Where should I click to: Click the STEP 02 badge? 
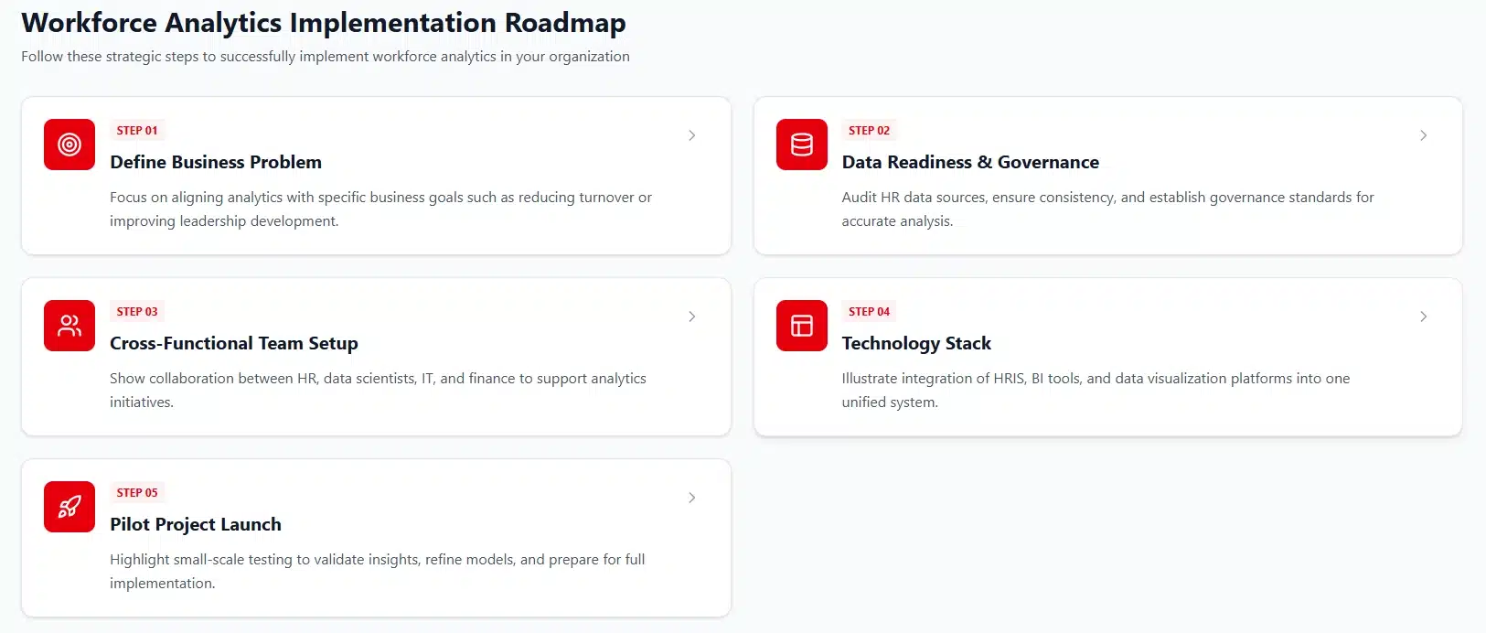pyautogui.click(x=869, y=130)
